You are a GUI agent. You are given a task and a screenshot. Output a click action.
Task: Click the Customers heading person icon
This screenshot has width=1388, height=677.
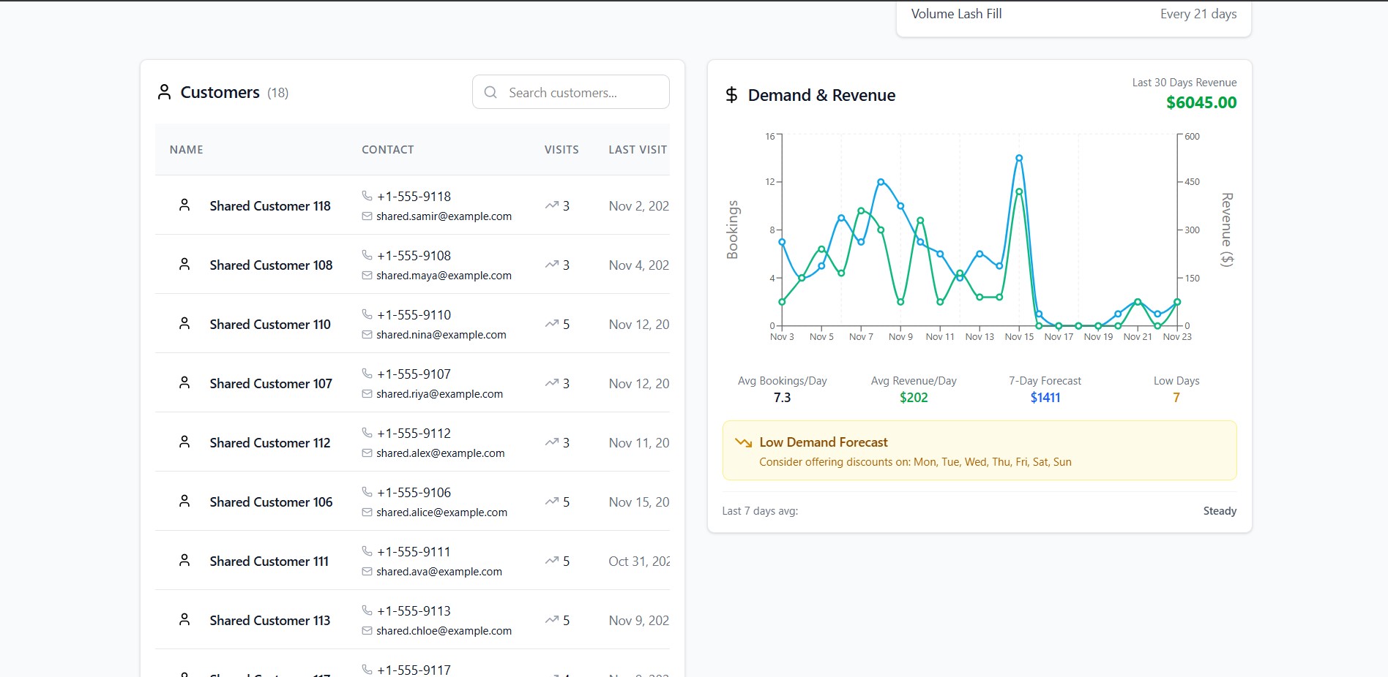tap(164, 92)
